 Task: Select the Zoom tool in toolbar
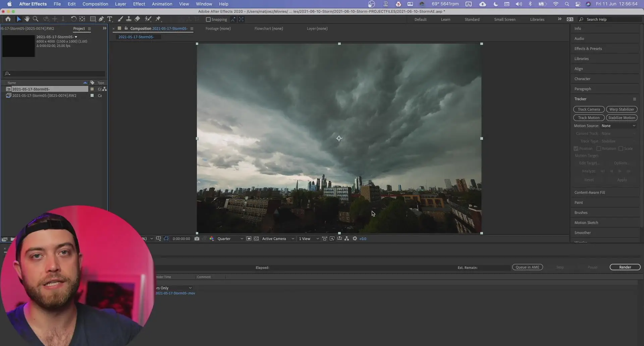36,19
